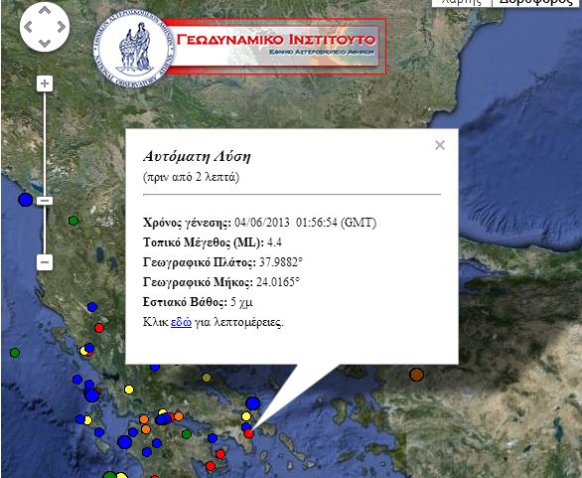Select large brown-orange marker right of the popup
This screenshot has height=478, width=582.
(x=416, y=375)
